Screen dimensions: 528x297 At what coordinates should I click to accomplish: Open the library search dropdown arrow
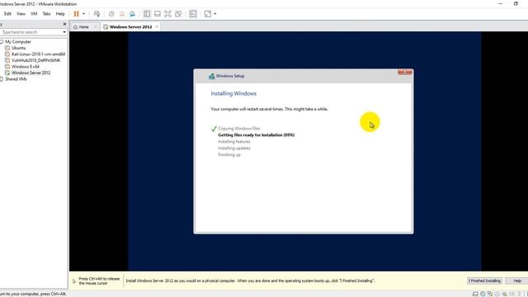tap(64, 32)
